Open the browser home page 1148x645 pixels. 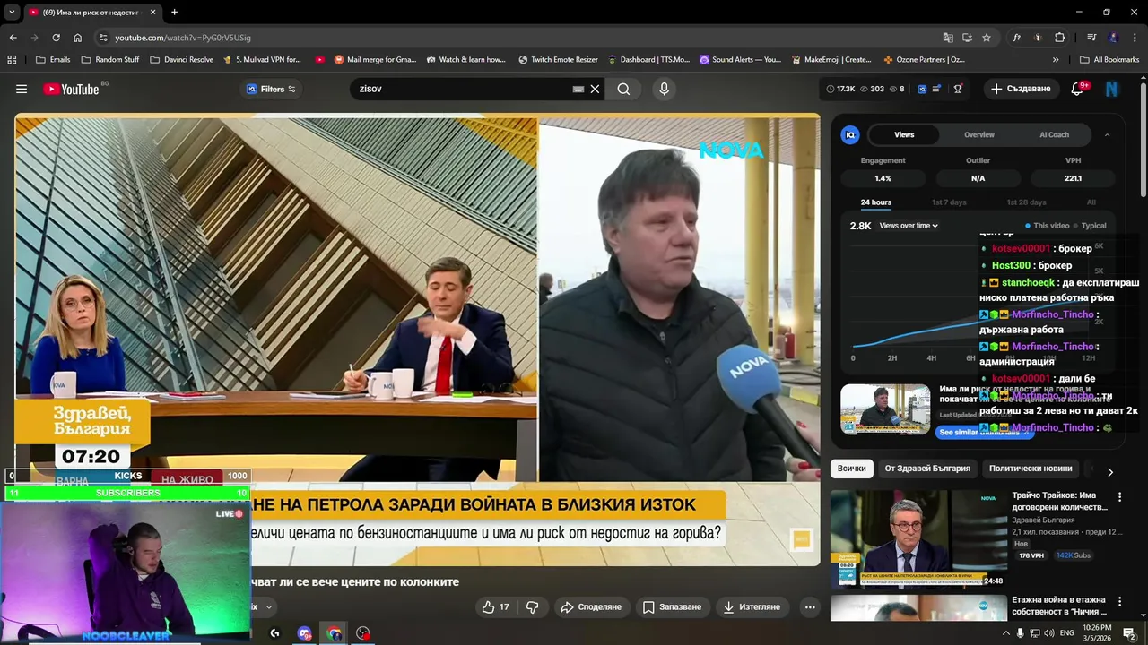77,38
